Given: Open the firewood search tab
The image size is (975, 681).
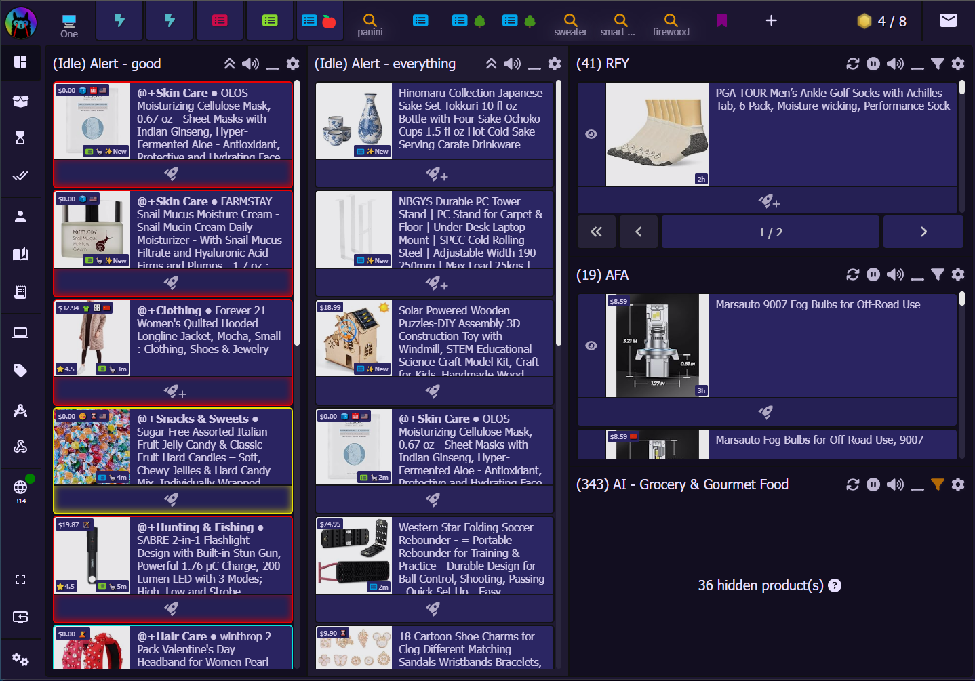Looking at the screenshot, I should click(671, 24).
